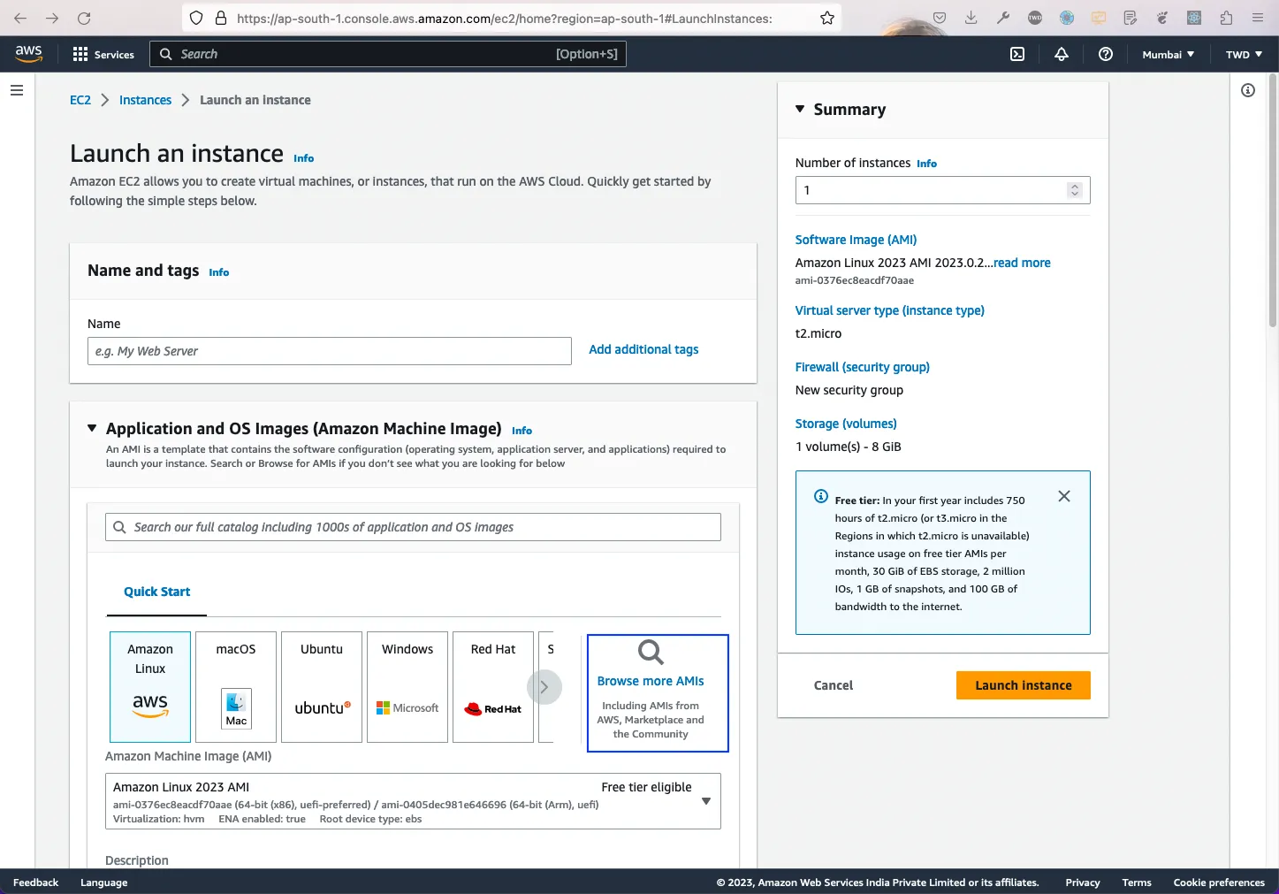1279x894 pixels.
Task: Open the browser extensions puzzle icon
Action: 1226,18
